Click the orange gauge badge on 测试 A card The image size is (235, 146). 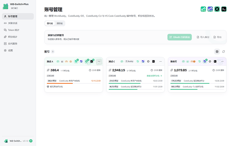click(66, 61)
